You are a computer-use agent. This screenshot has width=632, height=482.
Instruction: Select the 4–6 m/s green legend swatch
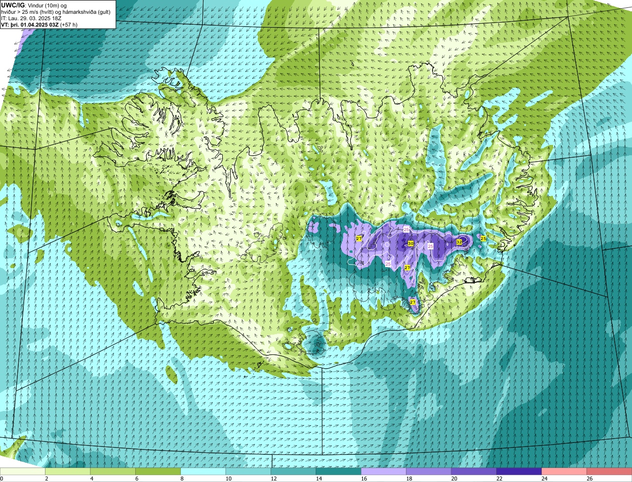pyautogui.click(x=113, y=471)
